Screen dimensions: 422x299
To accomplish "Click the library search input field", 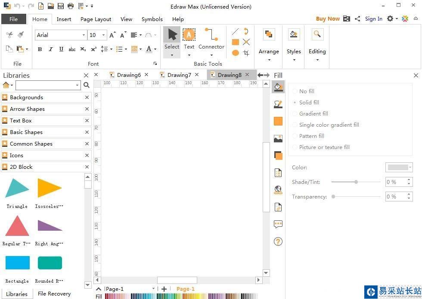I will (x=48, y=85).
